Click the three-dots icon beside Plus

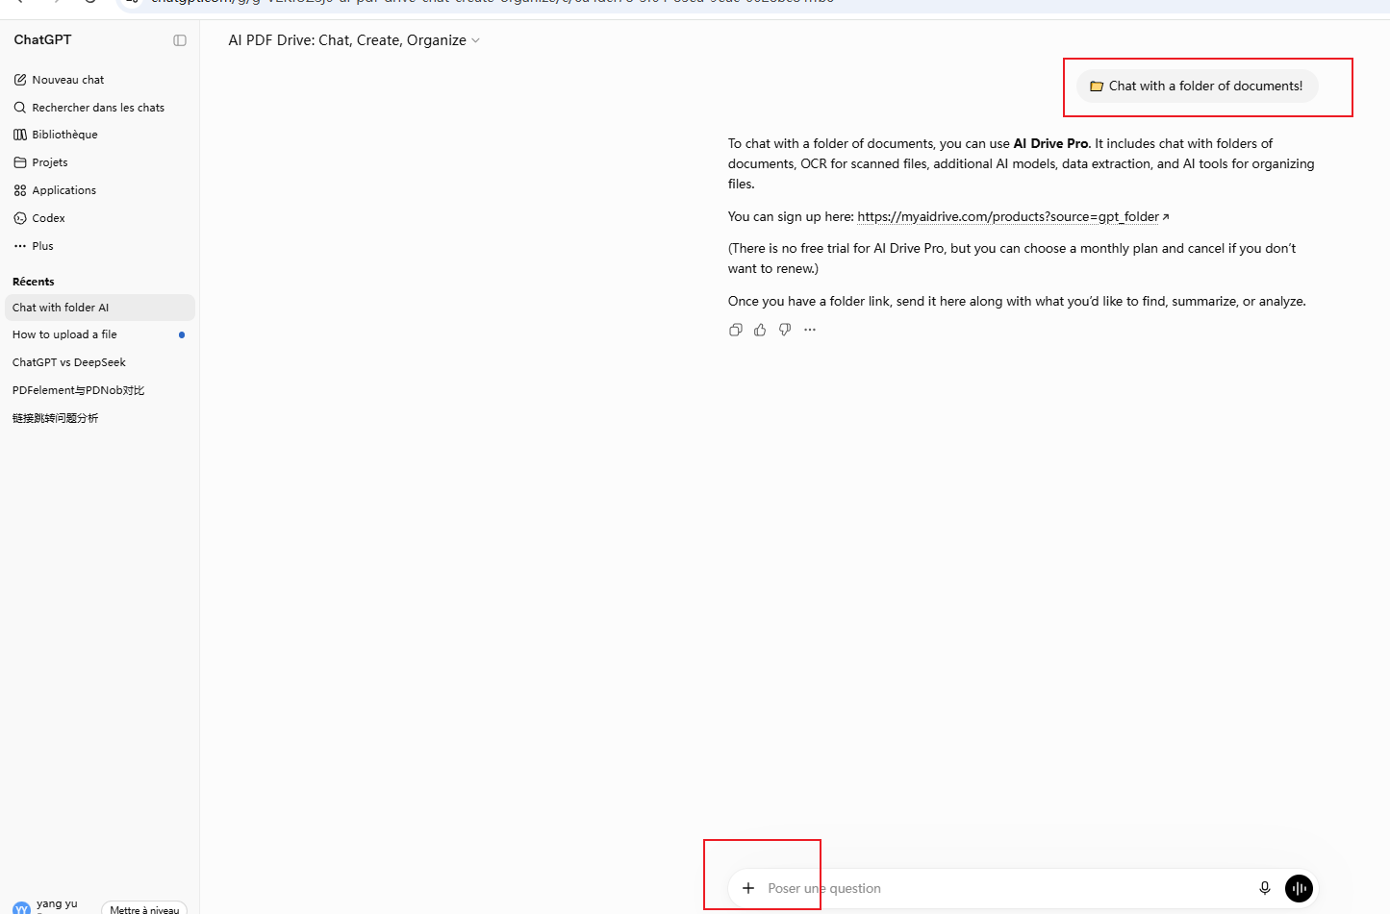click(20, 246)
